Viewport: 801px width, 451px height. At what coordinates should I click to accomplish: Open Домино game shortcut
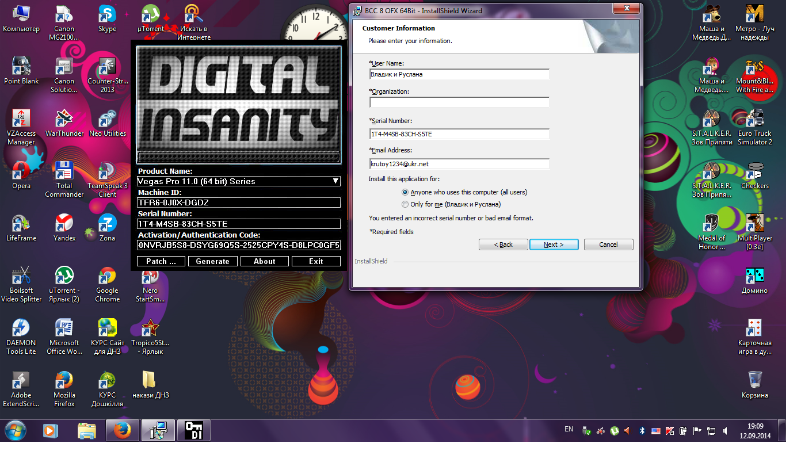(x=755, y=281)
